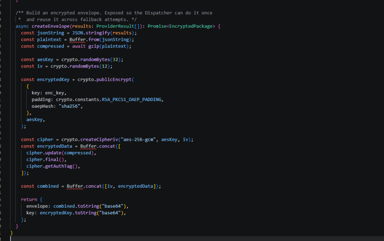Click the "sha256" string literal
This screenshot has width=384, height=241.
pyautogui.click(x=69, y=106)
